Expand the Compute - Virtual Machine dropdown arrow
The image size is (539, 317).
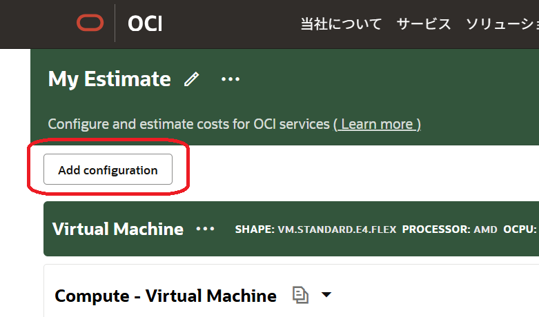tap(326, 295)
